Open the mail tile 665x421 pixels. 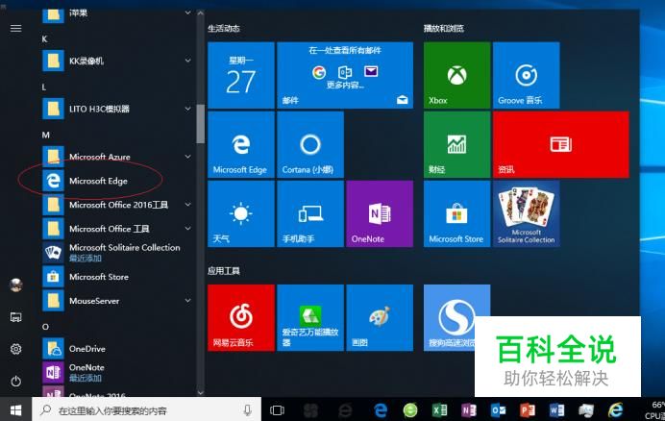pos(345,75)
